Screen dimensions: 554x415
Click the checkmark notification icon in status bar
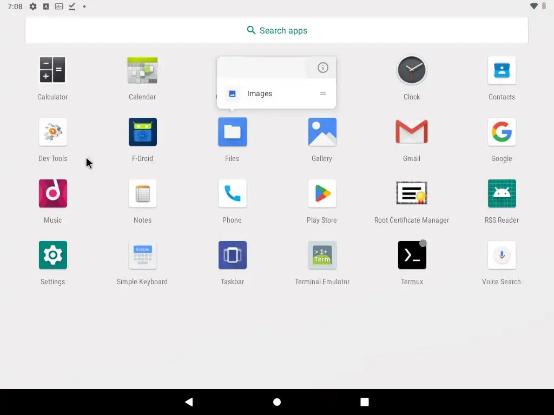tap(72, 6)
